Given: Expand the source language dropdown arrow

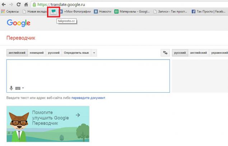Looking at the screenshot, I should click(x=94, y=53).
